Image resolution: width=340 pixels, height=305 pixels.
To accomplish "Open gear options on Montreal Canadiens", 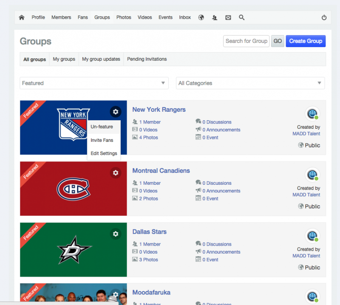I will click(x=116, y=173).
